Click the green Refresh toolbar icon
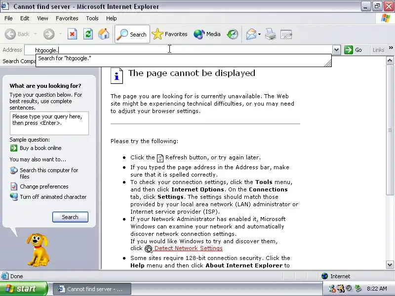 tap(88, 34)
